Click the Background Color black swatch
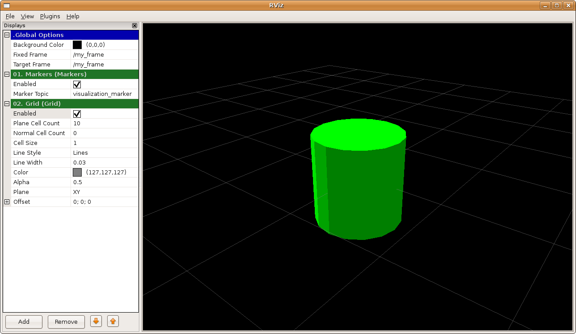This screenshot has height=334, width=576. pos(77,45)
